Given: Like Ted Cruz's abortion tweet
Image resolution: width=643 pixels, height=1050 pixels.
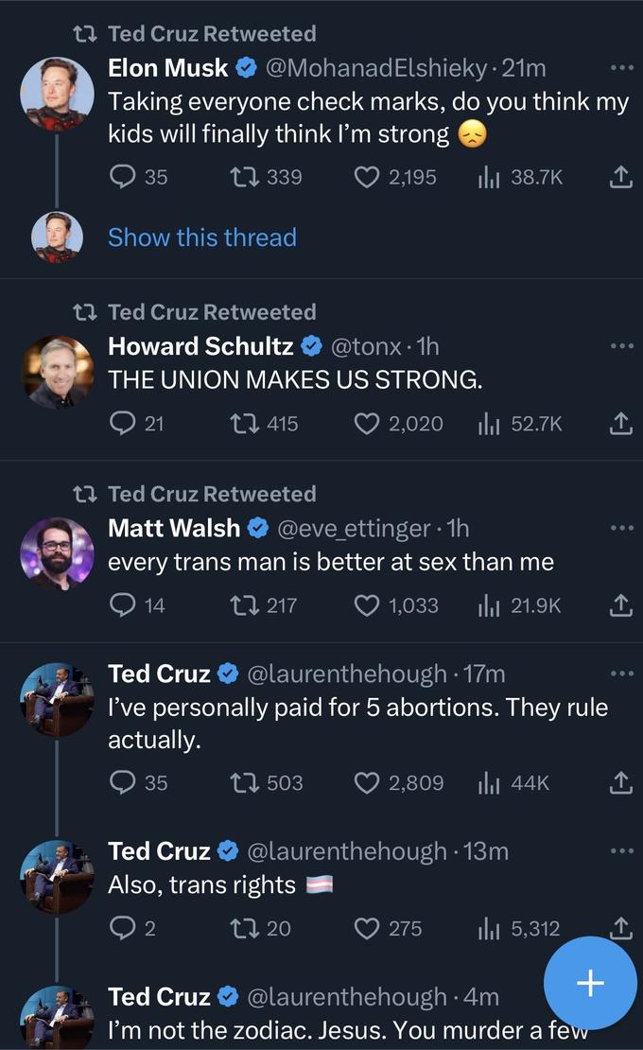Looking at the screenshot, I should tap(368, 782).
